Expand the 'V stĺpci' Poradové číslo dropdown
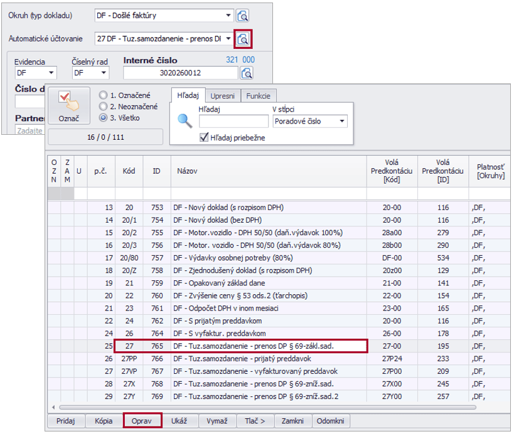 (341, 122)
